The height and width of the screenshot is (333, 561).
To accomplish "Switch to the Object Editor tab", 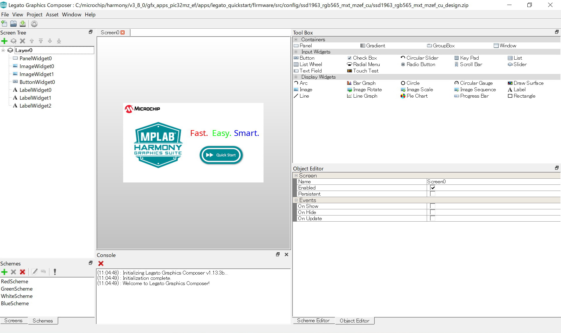I will click(x=355, y=321).
